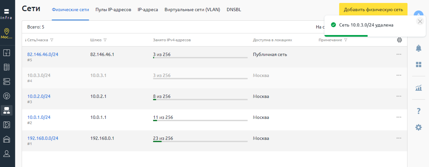Click the help question mark icon

[x=419, y=111]
